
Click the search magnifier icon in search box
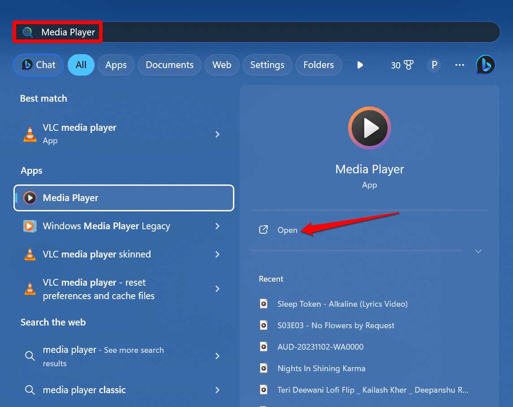pyautogui.click(x=27, y=32)
